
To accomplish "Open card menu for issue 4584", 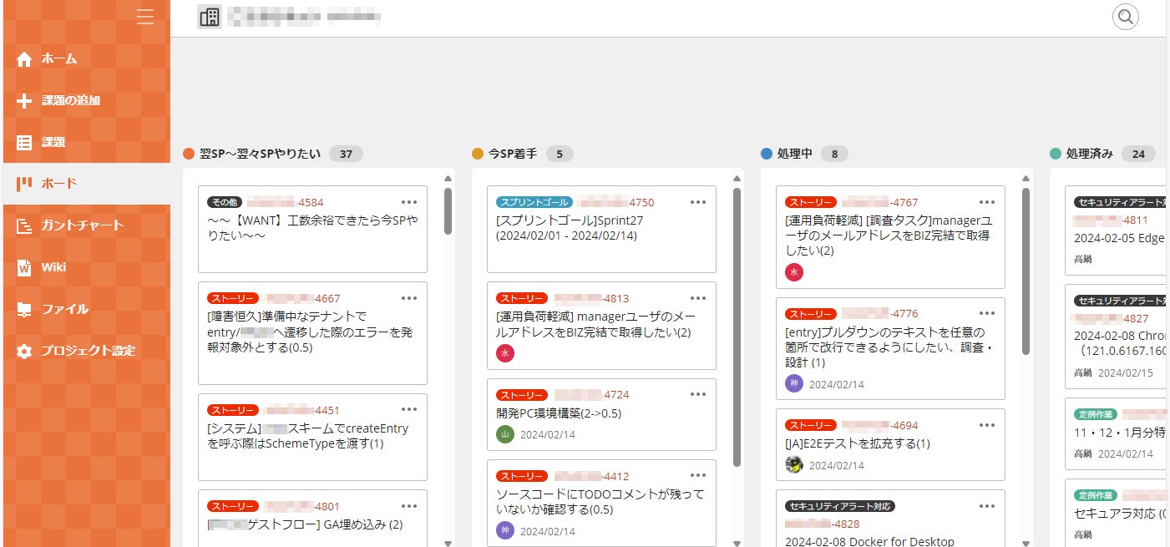I will (x=409, y=202).
